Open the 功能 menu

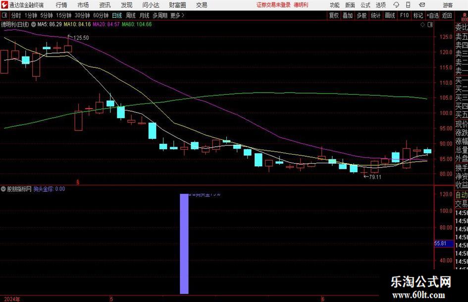[335, 5]
